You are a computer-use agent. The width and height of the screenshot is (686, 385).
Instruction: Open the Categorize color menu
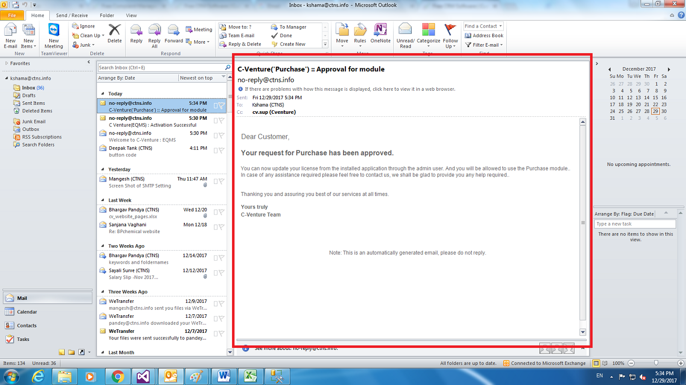coord(428,36)
